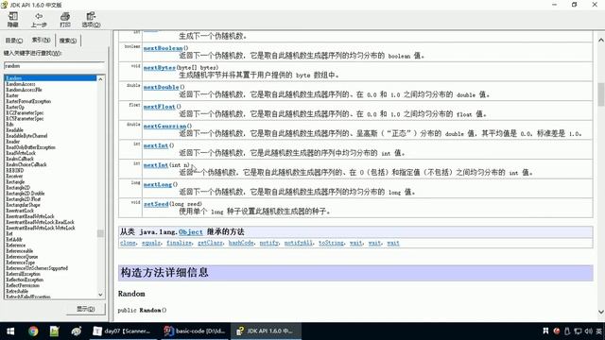
Task: Click the inherited finalize method link
Action: pos(179,243)
